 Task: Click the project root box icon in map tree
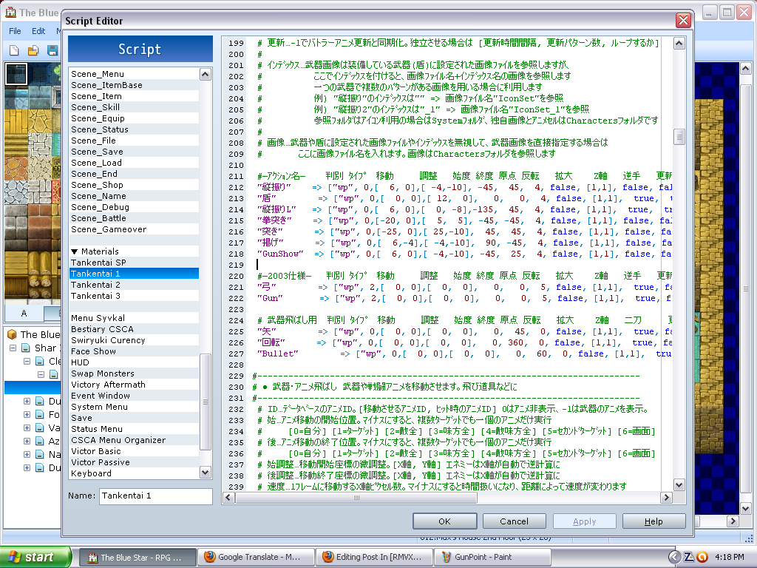point(11,334)
